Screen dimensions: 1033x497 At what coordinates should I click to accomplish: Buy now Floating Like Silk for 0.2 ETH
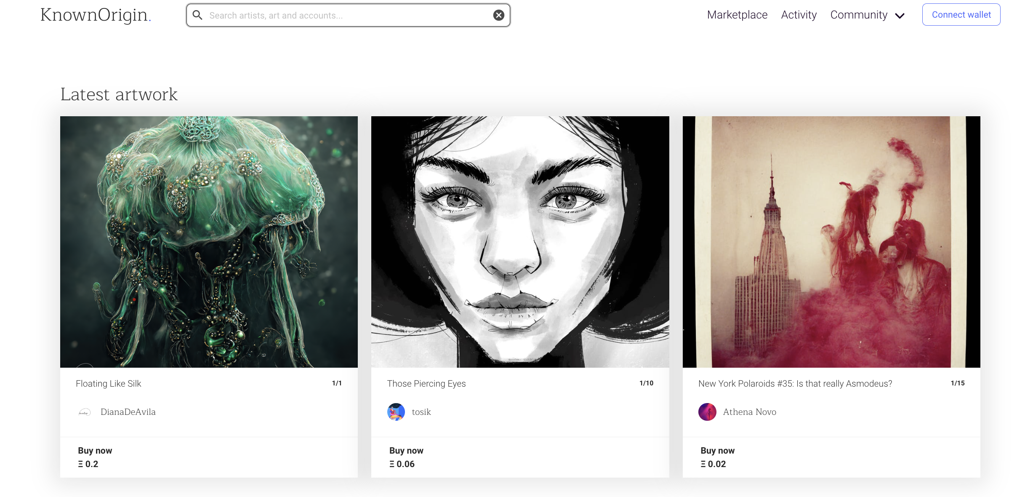coord(95,457)
